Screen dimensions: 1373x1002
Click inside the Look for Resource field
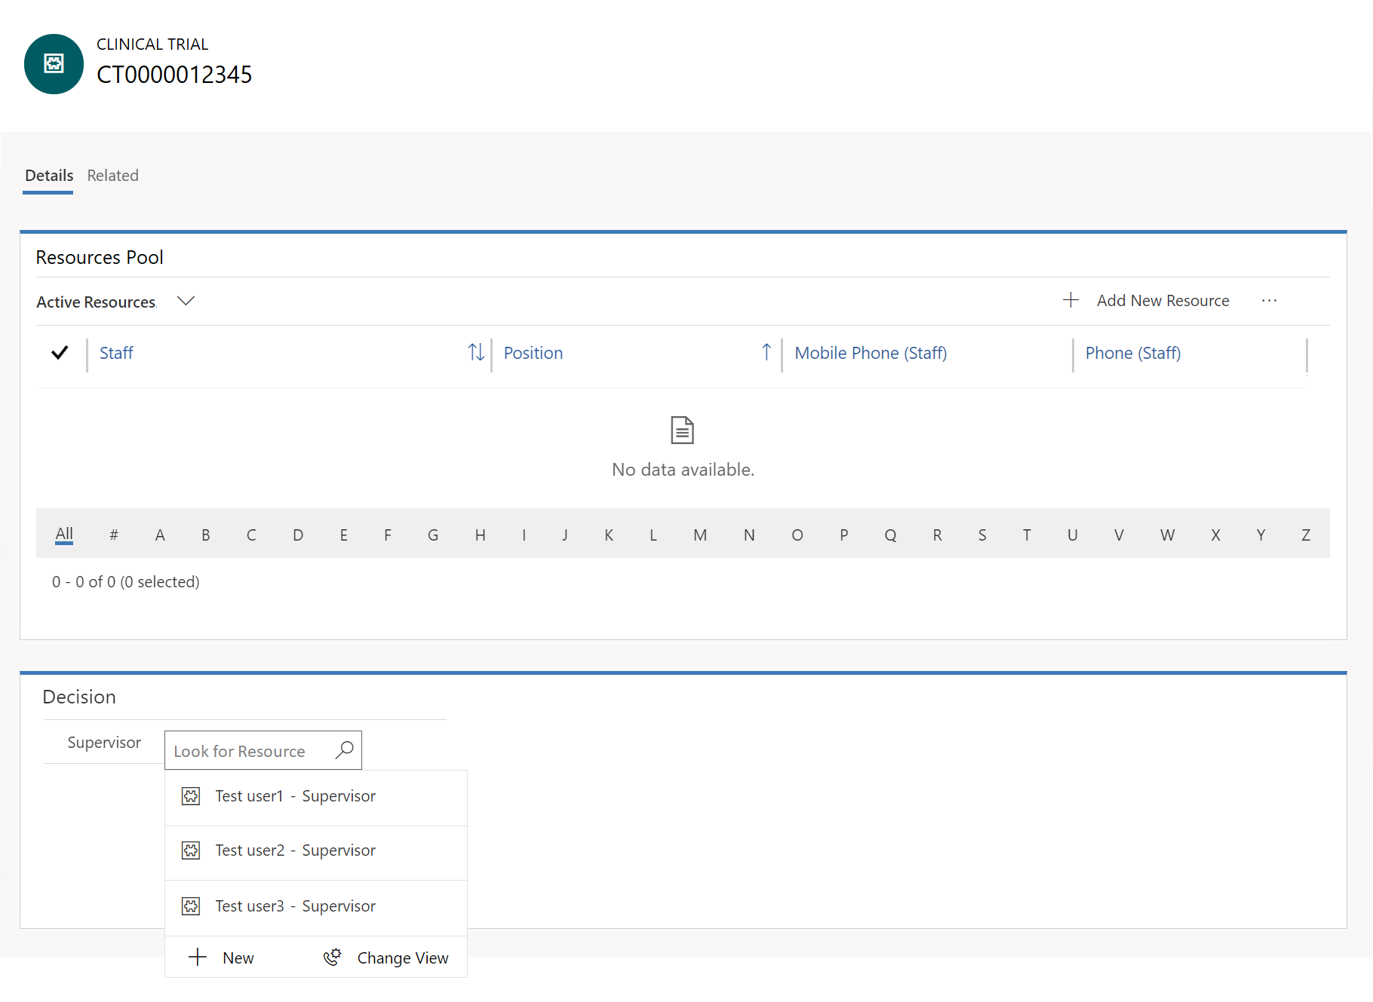[x=249, y=751]
